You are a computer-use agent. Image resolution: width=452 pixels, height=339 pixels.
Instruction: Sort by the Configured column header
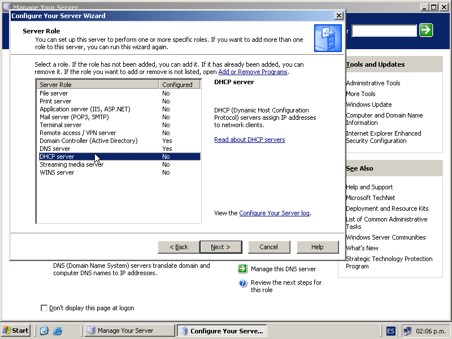coord(177,85)
